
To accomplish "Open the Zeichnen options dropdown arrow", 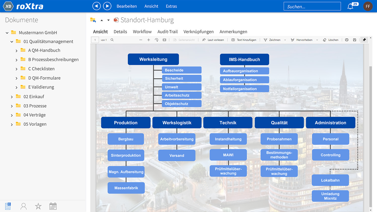I will pyautogui.click(x=285, y=40).
